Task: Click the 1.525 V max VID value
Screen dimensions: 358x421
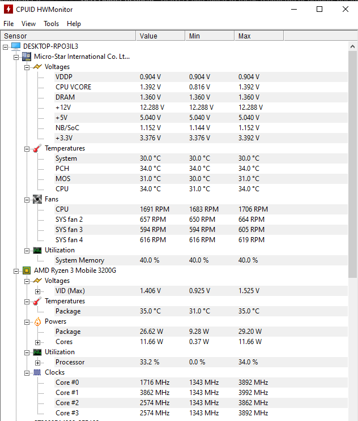Action: (x=249, y=291)
